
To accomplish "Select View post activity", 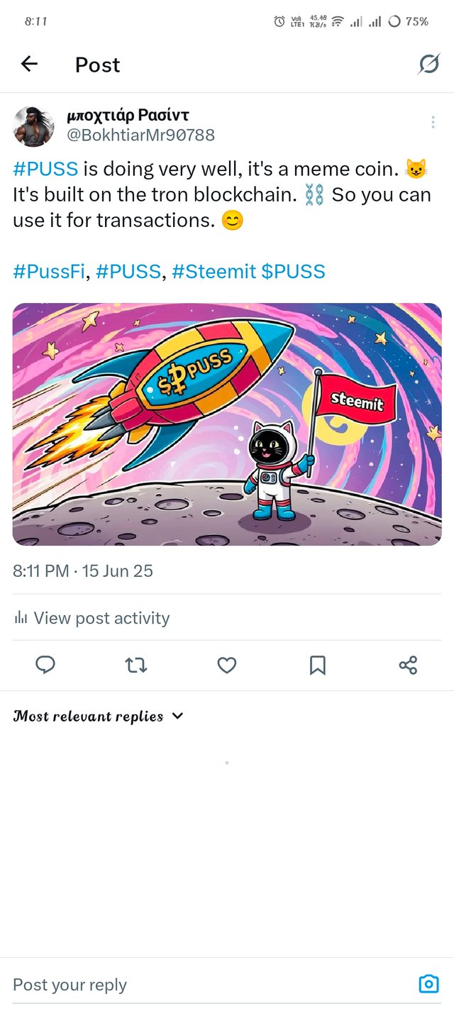I will coord(101,617).
